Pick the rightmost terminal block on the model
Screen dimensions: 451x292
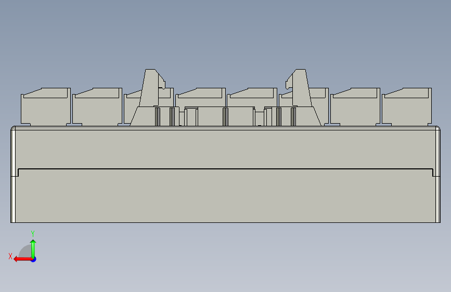coord(407,107)
